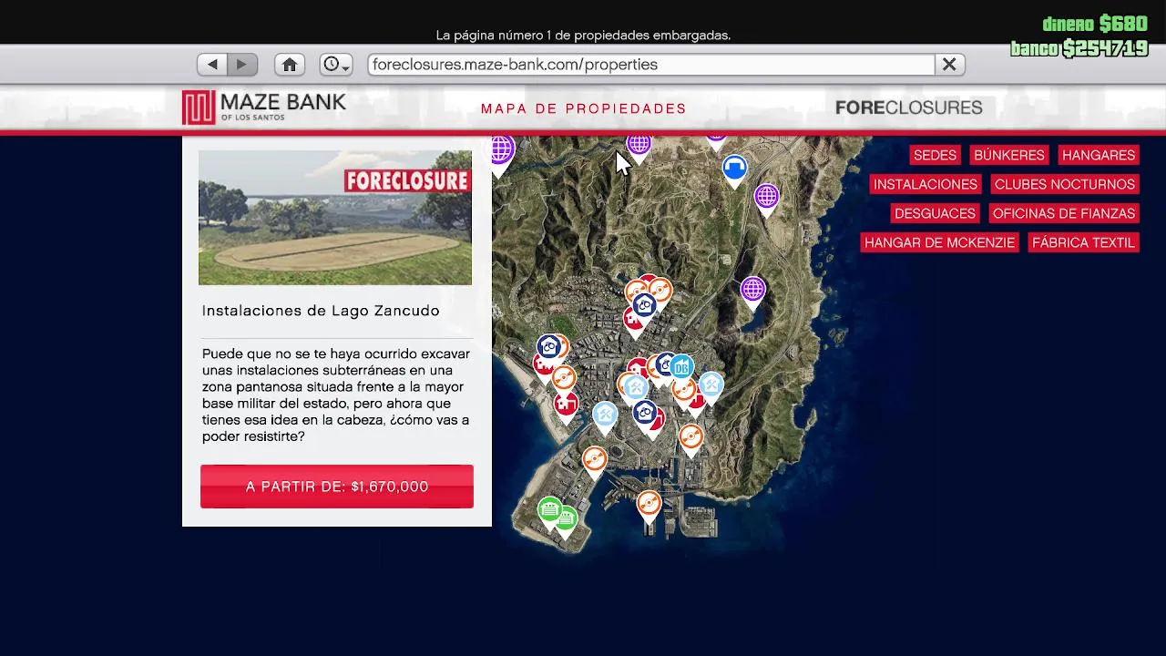Select the navy handcuffs pin in the northern cluster
Viewport: 1166px width, 656px height.
(644, 306)
